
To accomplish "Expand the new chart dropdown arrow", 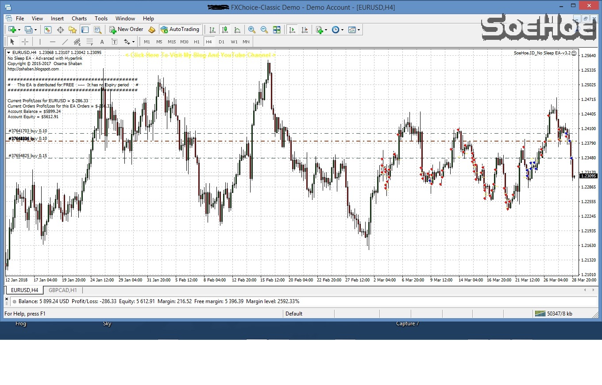I will [19, 30].
